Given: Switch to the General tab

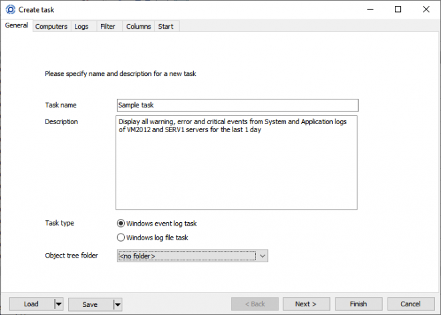Looking at the screenshot, I should point(17,25).
